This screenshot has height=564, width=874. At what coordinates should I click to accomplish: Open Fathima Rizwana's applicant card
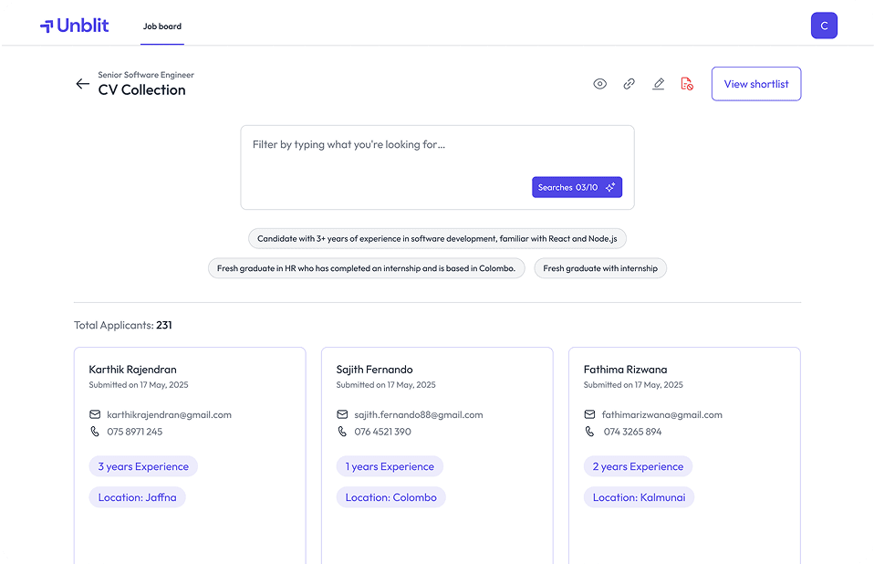[x=684, y=455]
